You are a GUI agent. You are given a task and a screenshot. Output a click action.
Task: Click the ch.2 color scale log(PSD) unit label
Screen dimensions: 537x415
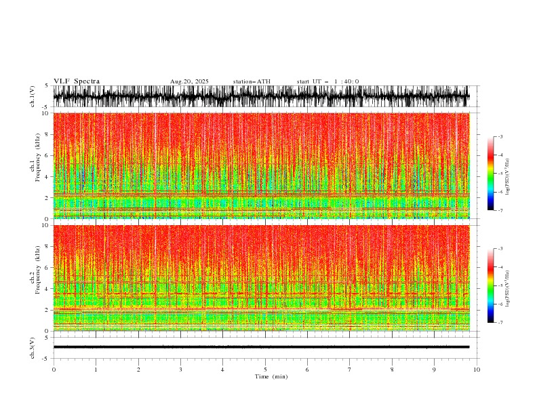point(508,289)
